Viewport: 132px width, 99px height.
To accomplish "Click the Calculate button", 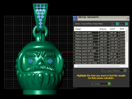I will [x=101, y=84].
